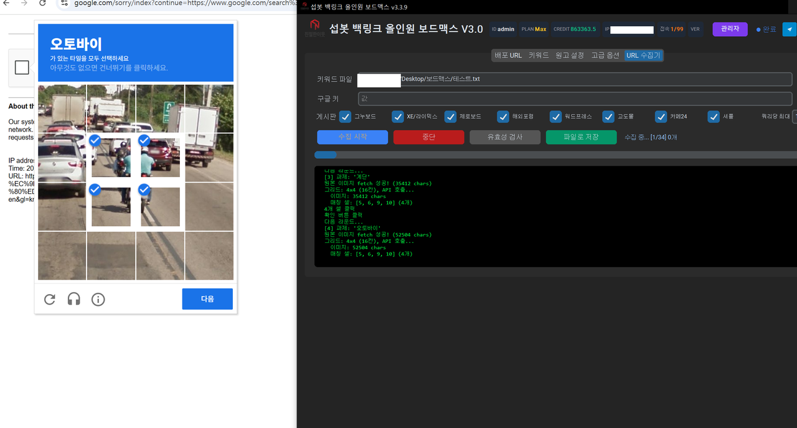Click the log line 확인 버튼 클릭
The height and width of the screenshot is (428, 797).
(x=343, y=215)
